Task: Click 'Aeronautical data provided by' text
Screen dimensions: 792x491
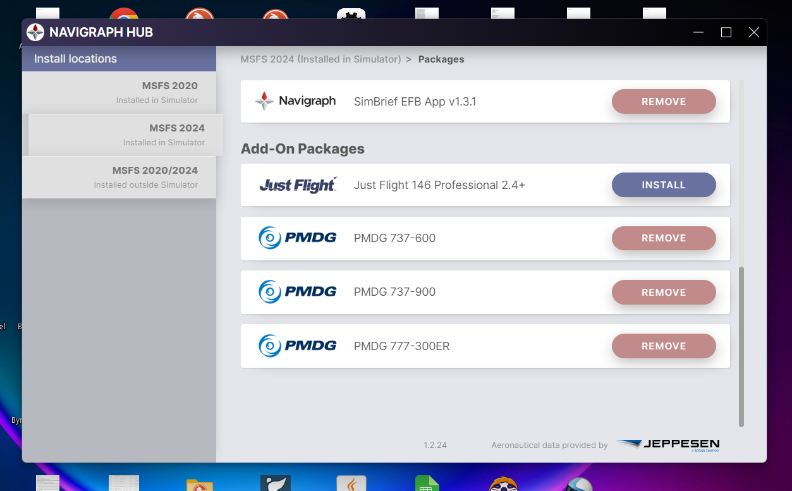Action: click(549, 446)
